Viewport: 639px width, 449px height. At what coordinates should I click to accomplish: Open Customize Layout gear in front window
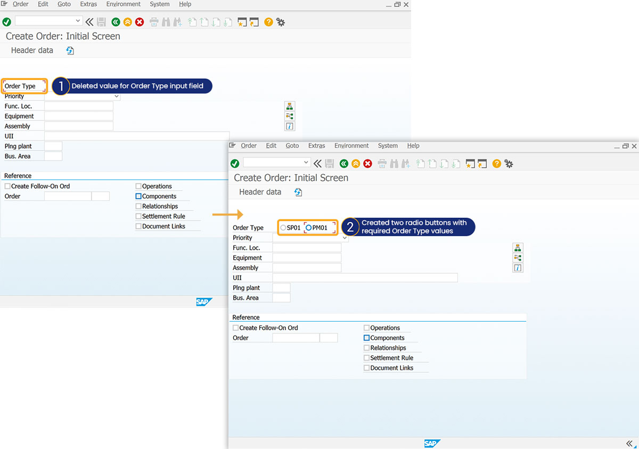(x=509, y=164)
